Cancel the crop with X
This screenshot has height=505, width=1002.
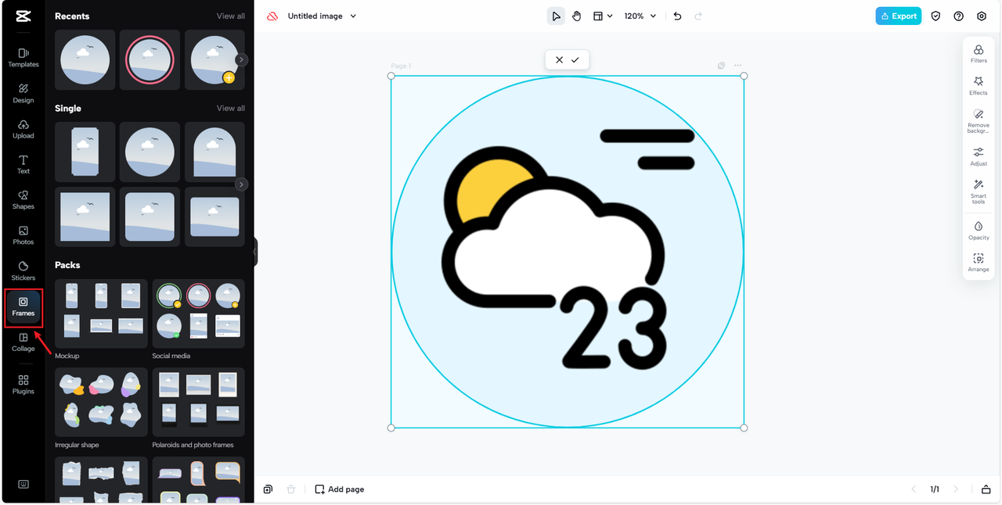[x=559, y=59]
